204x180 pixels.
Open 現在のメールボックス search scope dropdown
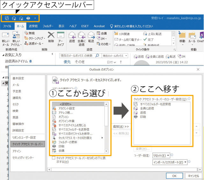115,56
